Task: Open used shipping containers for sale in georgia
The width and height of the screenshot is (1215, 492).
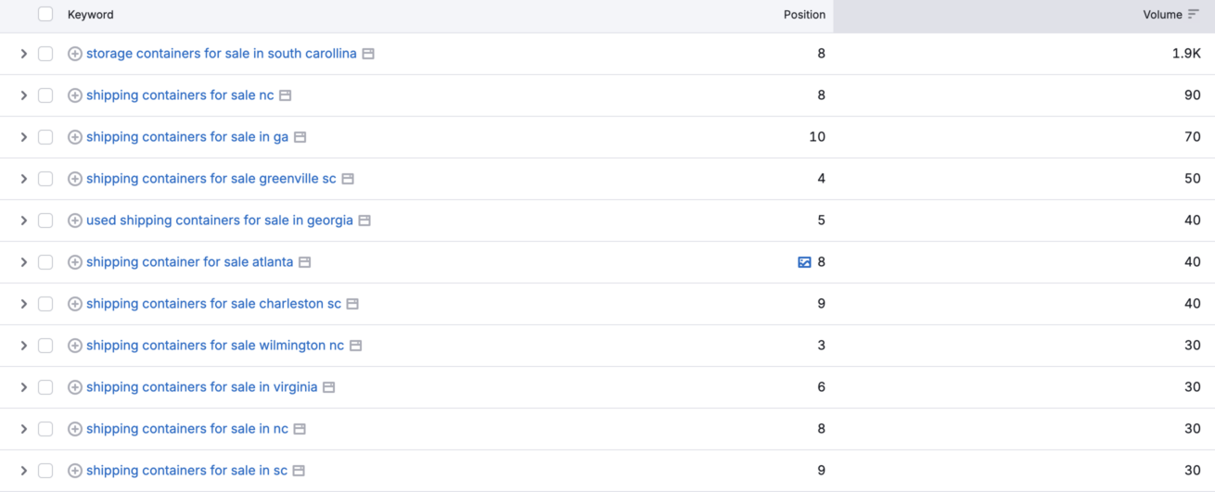Action: coord(220,221)
